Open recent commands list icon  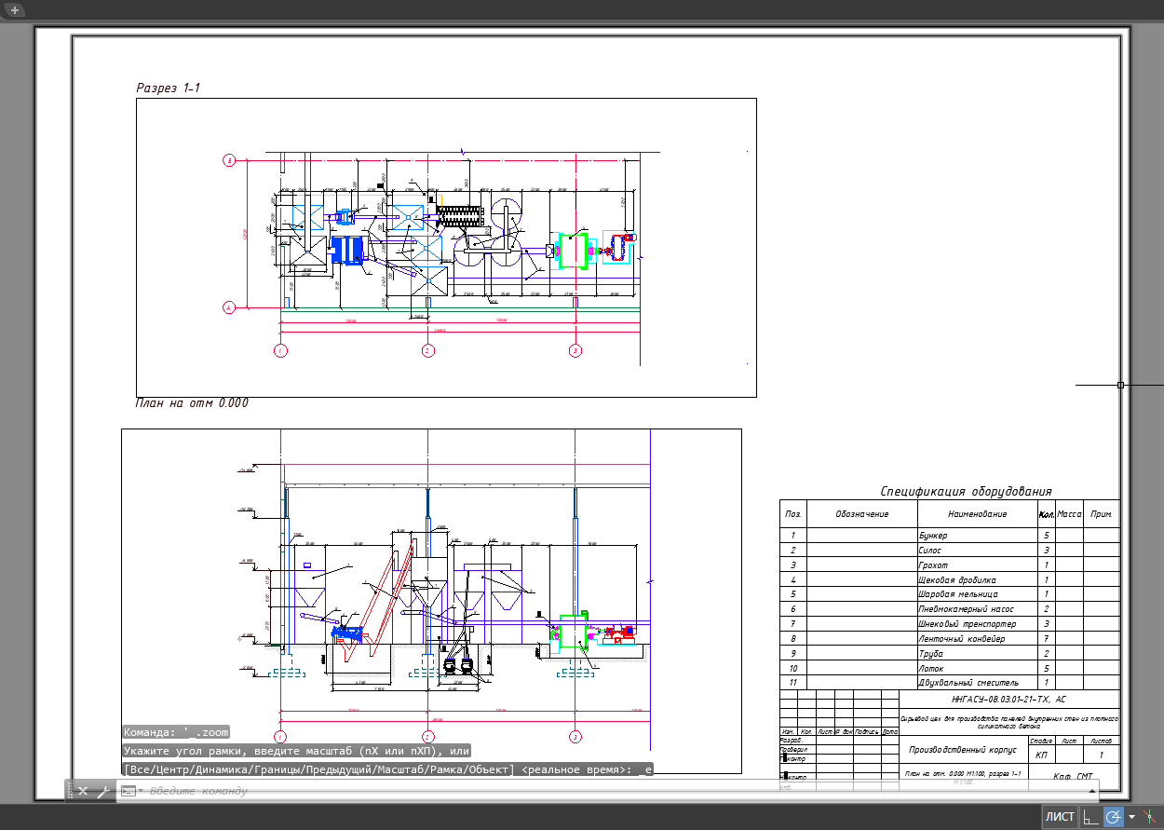click(x=129, y=791)
